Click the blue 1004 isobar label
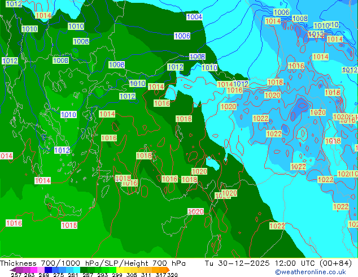Screen dimensions: 358x277 194,17
